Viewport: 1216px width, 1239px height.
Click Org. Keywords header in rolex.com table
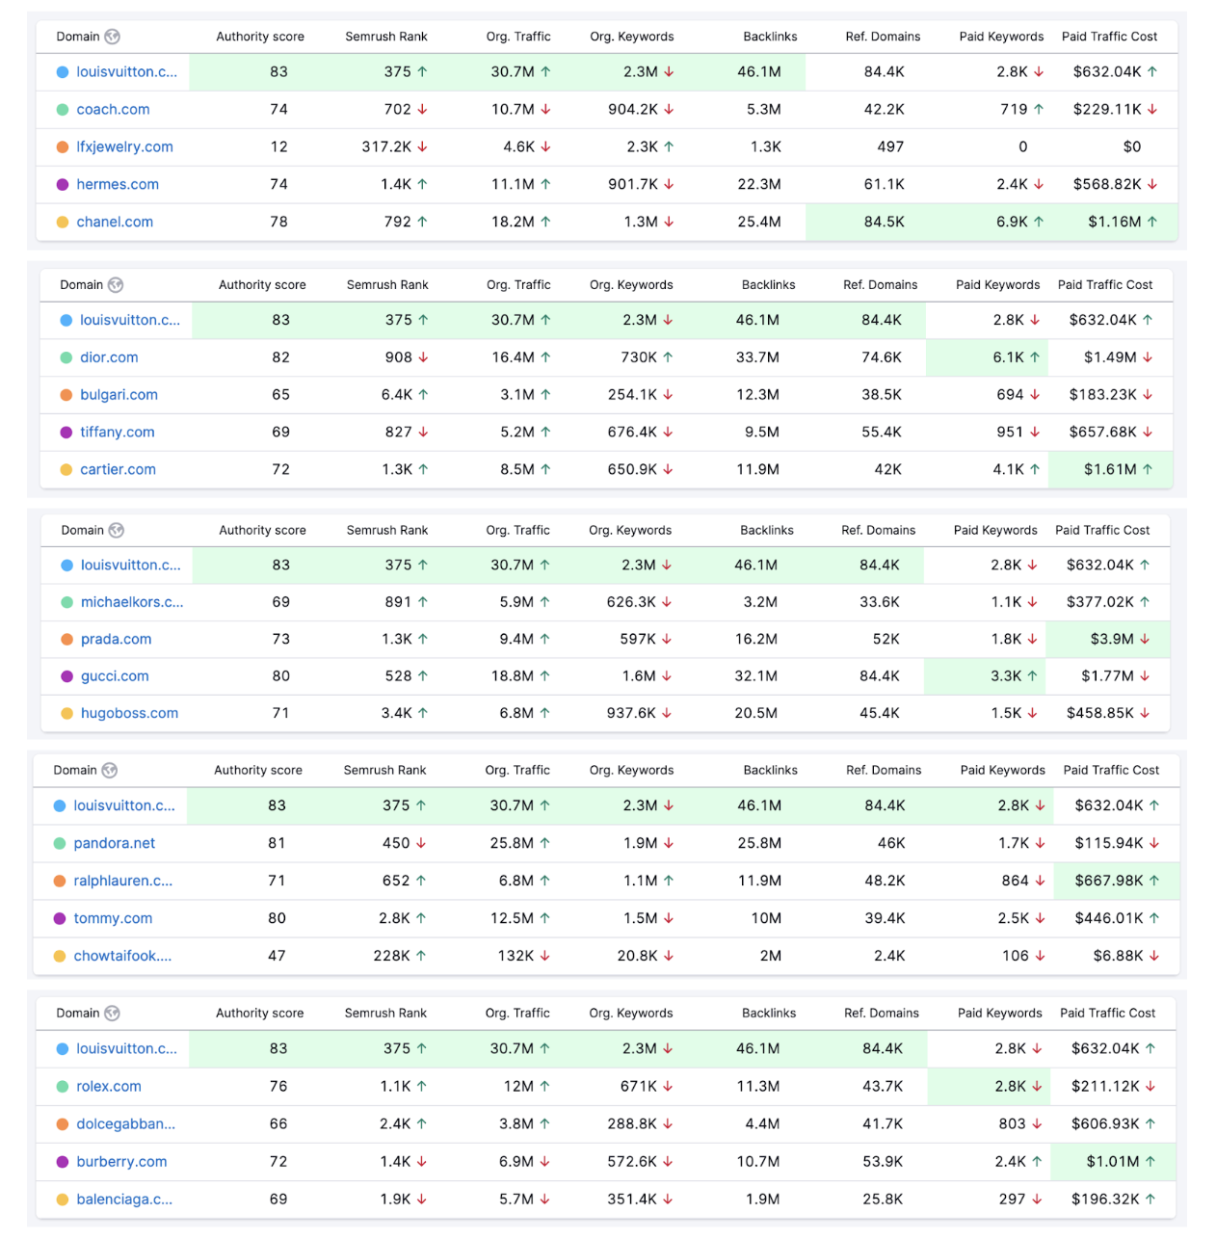coord(631,1014)
